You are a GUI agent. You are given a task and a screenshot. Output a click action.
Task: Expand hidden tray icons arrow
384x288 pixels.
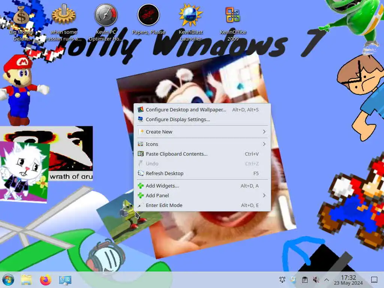[x=327, y=279]
